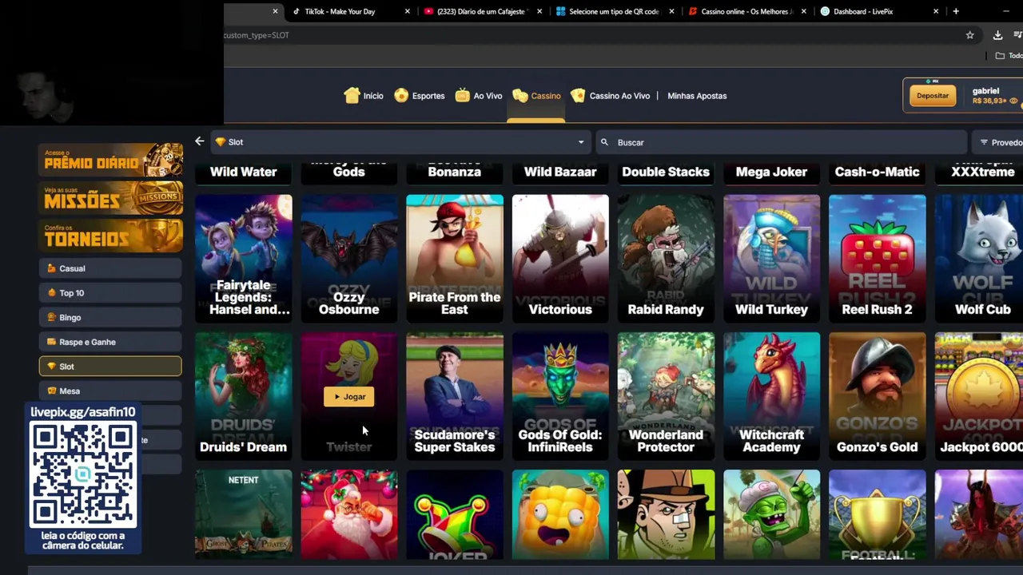1023x575 pixels.
Task: Open the gold trophy Football slot
Action: click(x=878, y=515)
